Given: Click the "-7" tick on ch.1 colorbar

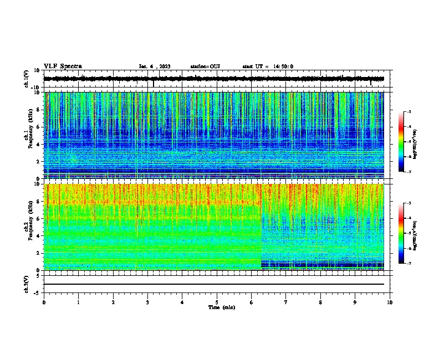Looking at the screenshot, I should click(409, 172).
